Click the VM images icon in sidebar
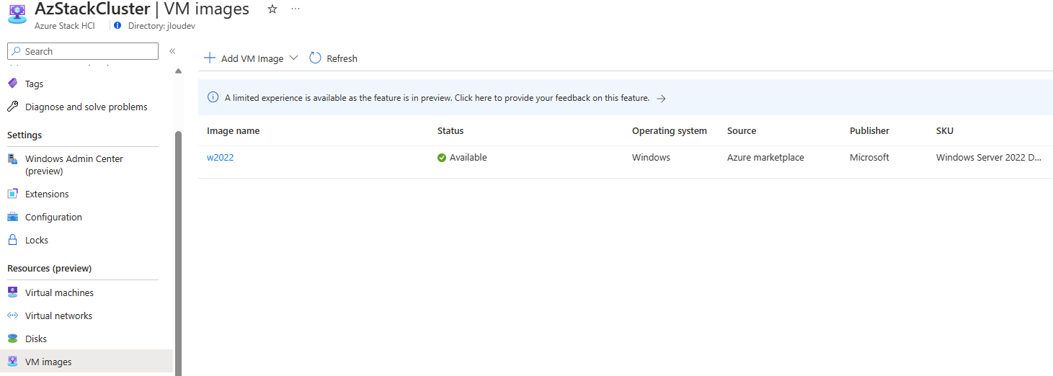This screenshot has width=1053, height=376. [13, 362]
